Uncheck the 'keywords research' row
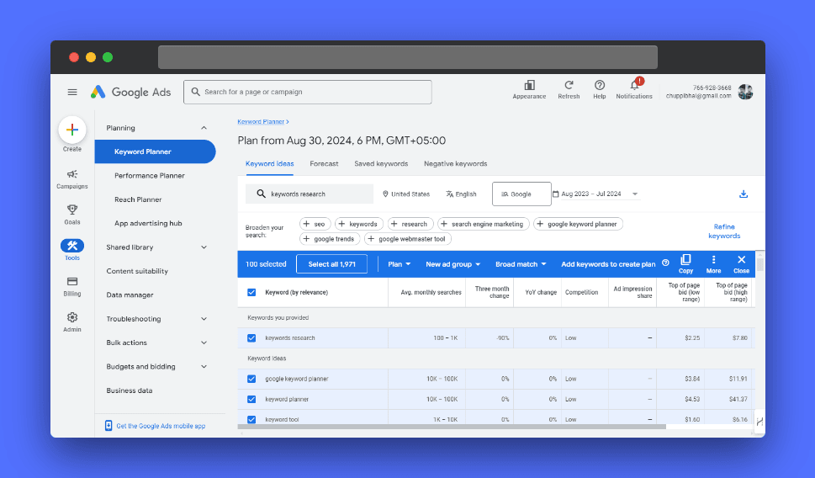Screen dimensions: 815x478 point(251,338)
